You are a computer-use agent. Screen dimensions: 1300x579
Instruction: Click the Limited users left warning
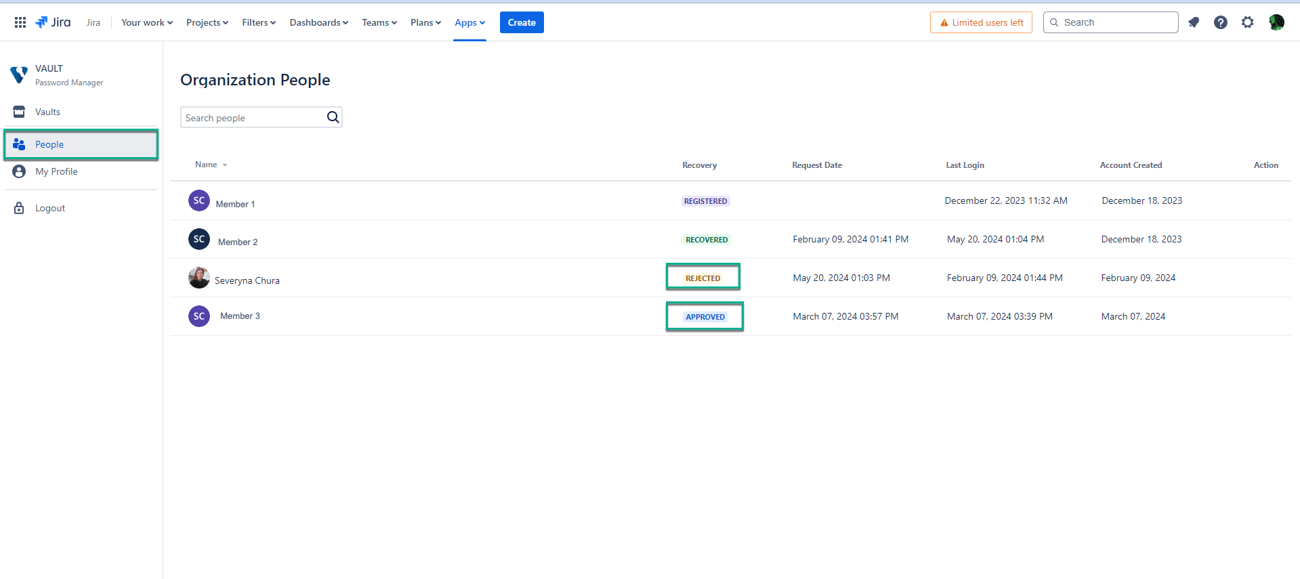[x=981, y=22]
